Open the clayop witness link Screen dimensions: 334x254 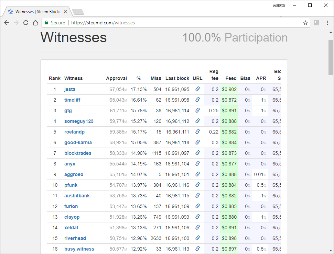click(x=72, y=217)
